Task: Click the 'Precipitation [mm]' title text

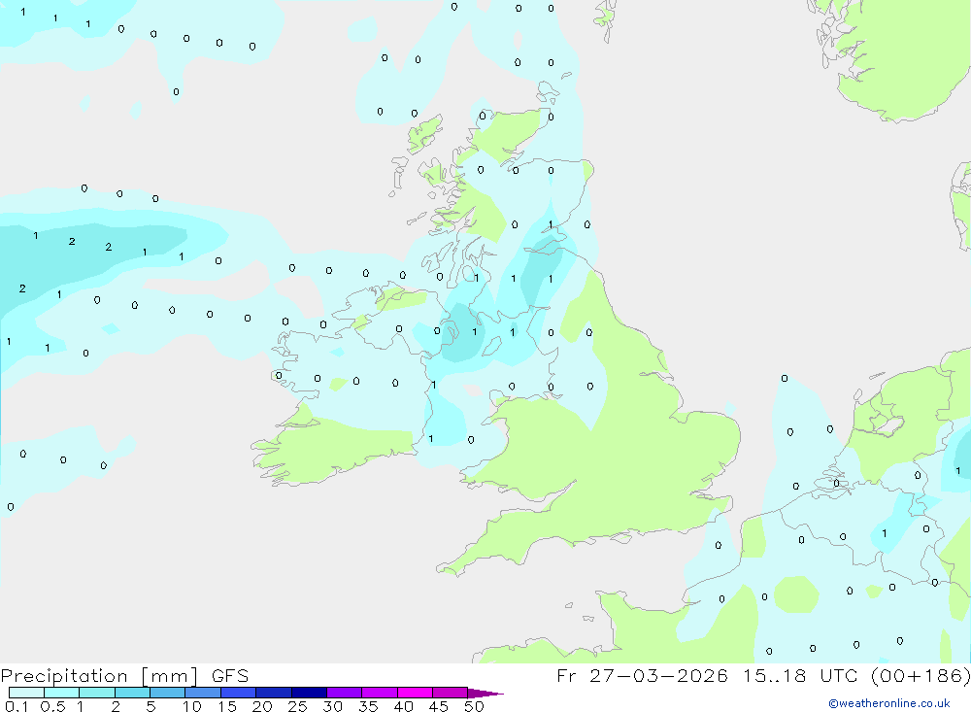Action: click(100, 676)
